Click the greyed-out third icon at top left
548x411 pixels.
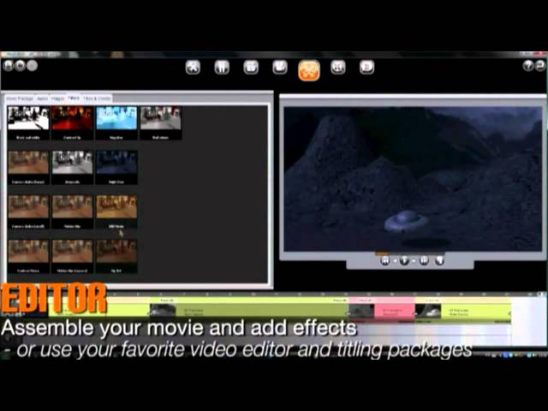click(x=33, y=65)
